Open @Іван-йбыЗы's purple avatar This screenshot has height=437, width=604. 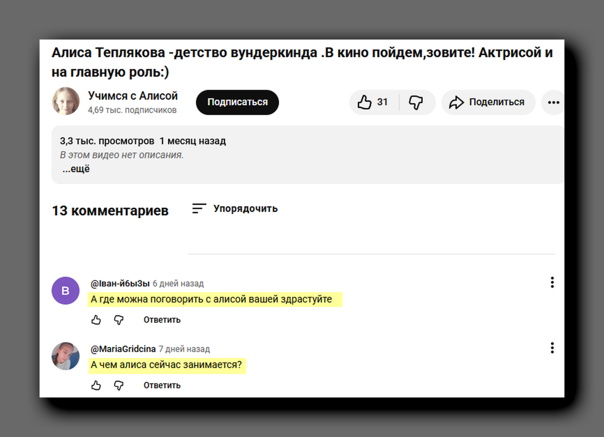click(x=65, y=290)
